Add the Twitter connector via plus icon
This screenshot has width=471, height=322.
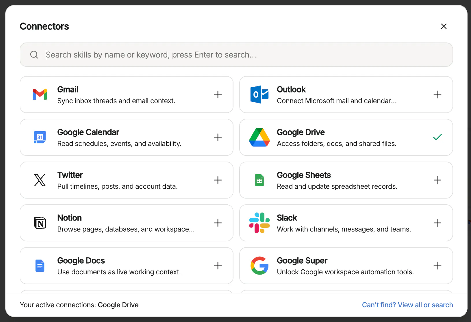point(218,180)
